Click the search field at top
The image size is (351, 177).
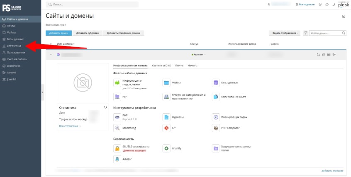(x=92, y=5)
